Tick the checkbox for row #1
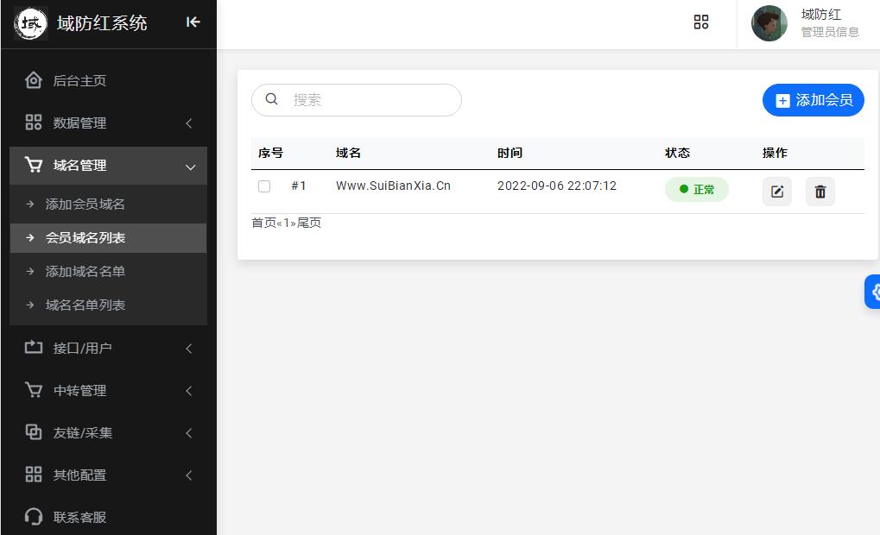880x535 pixels. click(x=264, y=186)
